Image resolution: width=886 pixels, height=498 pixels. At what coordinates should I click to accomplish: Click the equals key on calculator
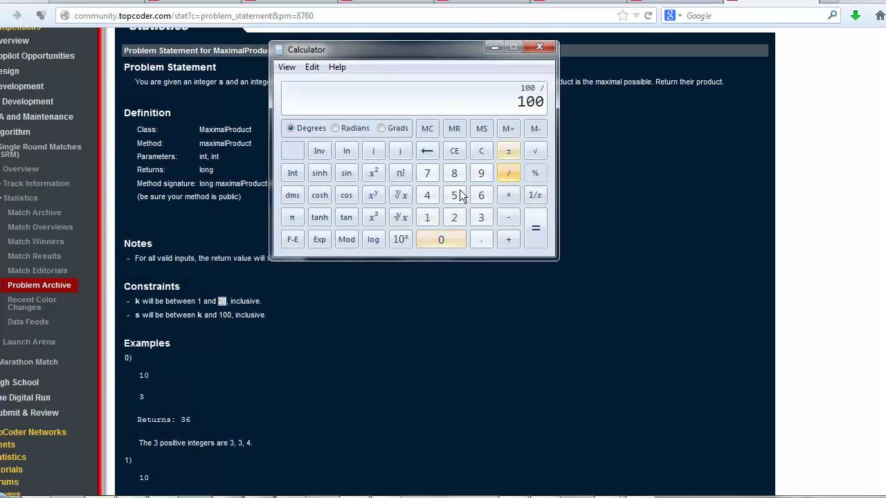[535, 228]
